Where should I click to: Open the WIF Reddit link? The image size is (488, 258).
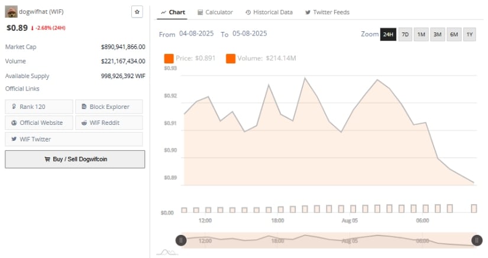109,123
